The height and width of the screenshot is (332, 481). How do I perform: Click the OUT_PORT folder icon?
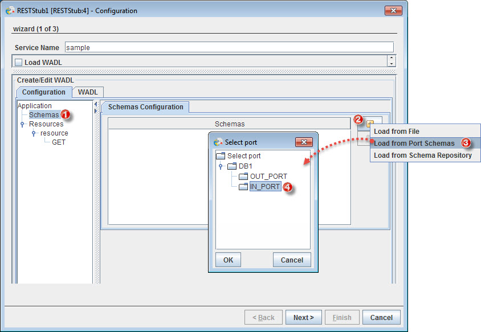click(243, 177)
